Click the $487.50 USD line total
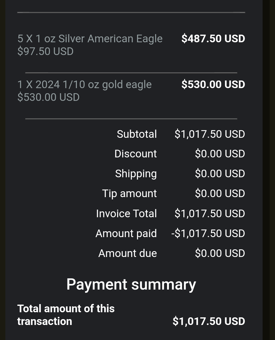The width and height of the screenshot is (275, 340). [x=213, y=39]
